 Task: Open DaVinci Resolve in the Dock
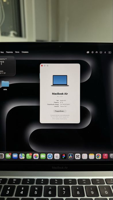coord(71,156)
